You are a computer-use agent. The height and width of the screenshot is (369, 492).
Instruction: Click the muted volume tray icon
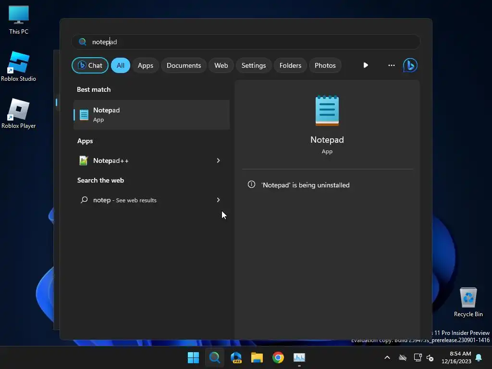430,357
